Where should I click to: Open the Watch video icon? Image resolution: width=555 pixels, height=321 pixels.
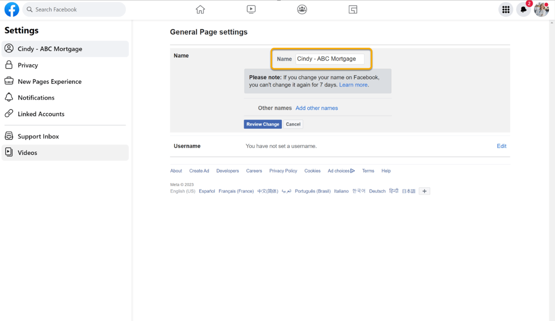pyautogui.click(x=251, y=10)
